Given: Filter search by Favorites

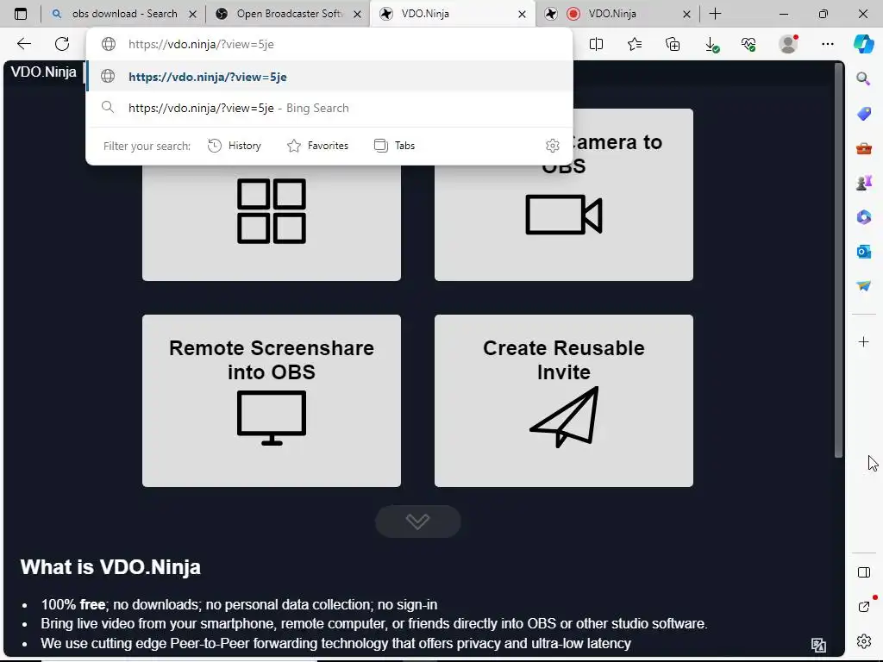Looking at the screenshot, I should 317,146.
